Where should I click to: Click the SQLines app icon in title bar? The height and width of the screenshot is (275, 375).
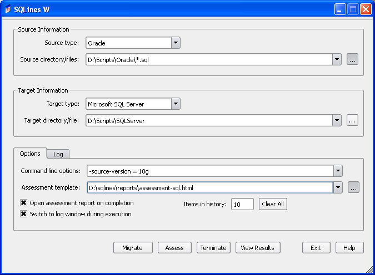click(x=7, y=9)
